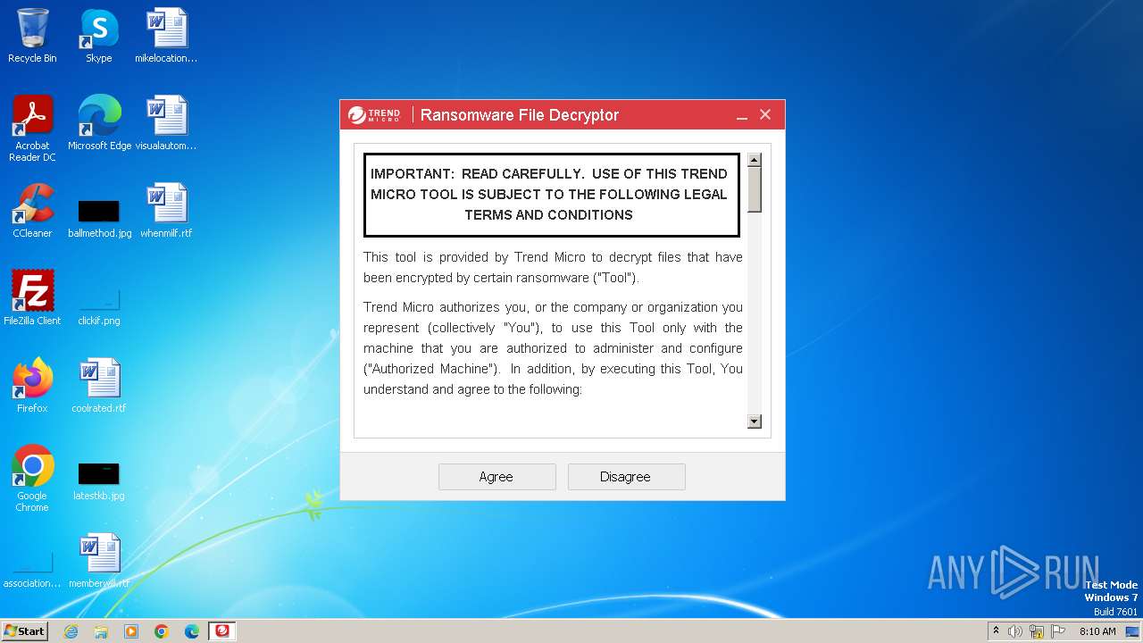Screen dimensions: 1143x643
Task: Click the paragraph starting "This tool is provided"
Action: coord(553,267)
